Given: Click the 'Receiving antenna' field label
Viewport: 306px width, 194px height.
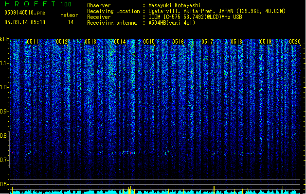Looking at the screenshot, I should tap(112, 23).
